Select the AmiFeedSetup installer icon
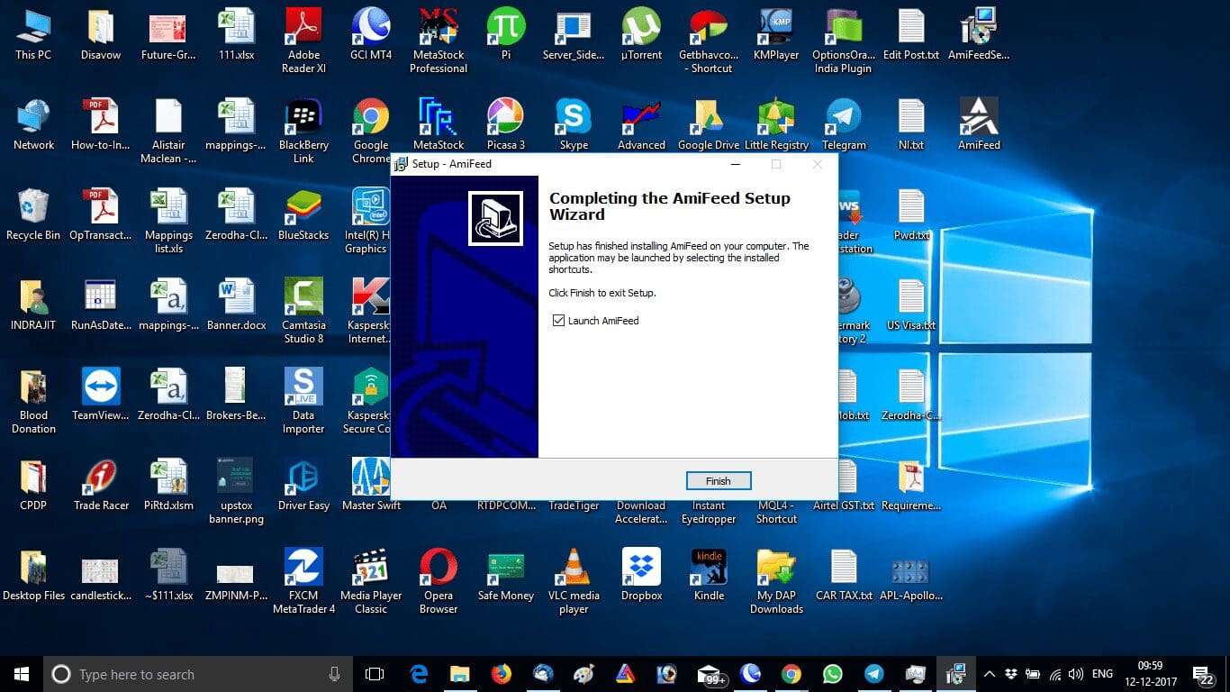Viewport: 1230px width, 692px height. click(979, 34)
